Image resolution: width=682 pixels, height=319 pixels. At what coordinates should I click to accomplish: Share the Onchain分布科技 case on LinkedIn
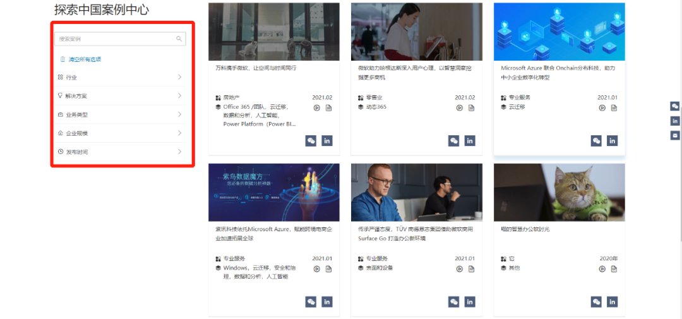[613, 141]
